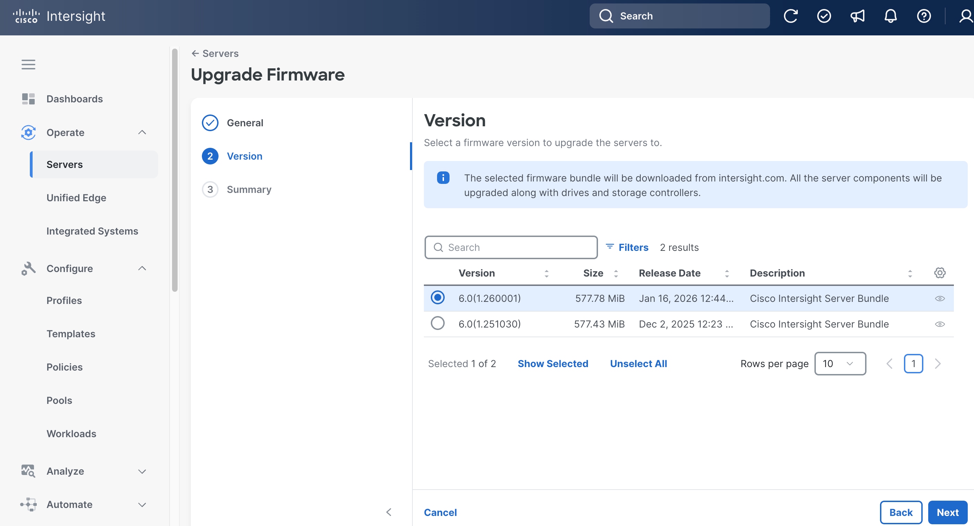Click the Configure wrench icon
The width and height of the screenshot is (974, 526).
click(28, 269)
